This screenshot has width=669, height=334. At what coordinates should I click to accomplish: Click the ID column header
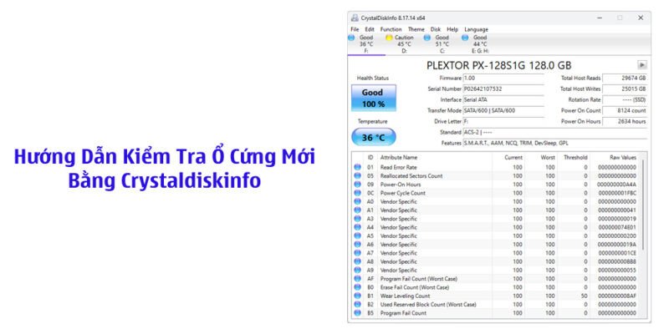370,157
